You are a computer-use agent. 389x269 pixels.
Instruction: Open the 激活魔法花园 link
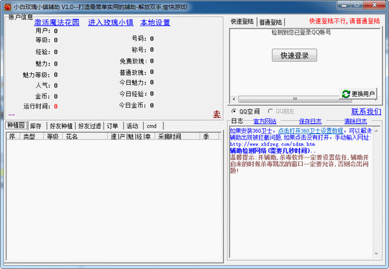pos(57,23)
